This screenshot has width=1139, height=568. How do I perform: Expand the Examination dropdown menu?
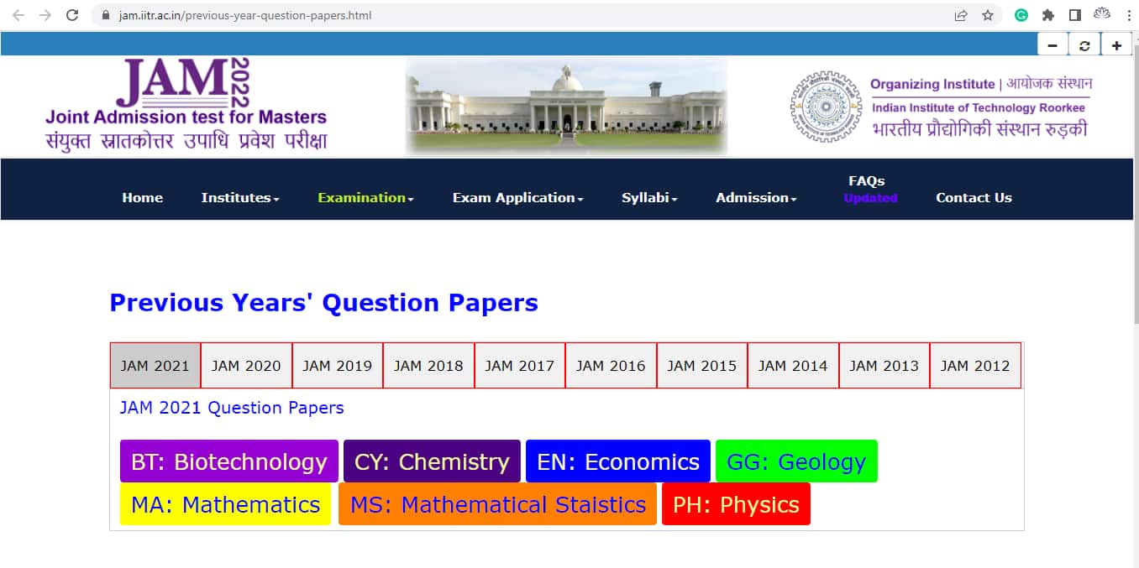coord(365,198)
